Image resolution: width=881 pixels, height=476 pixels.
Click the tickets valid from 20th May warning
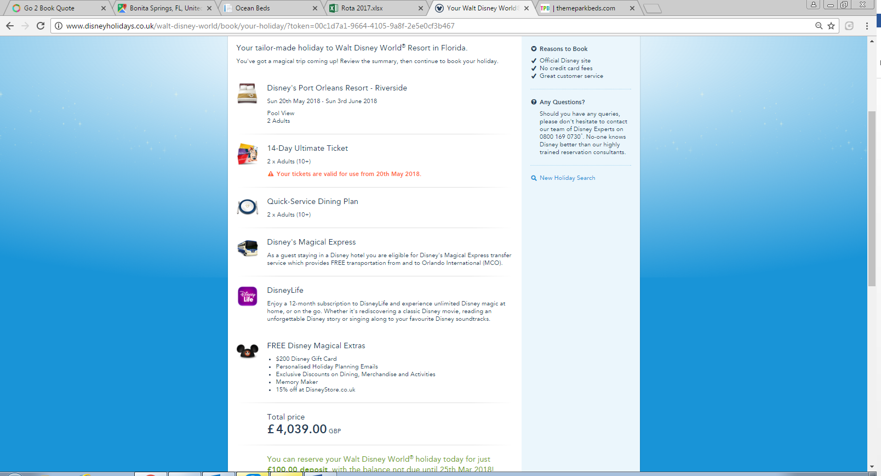(348, 174)
